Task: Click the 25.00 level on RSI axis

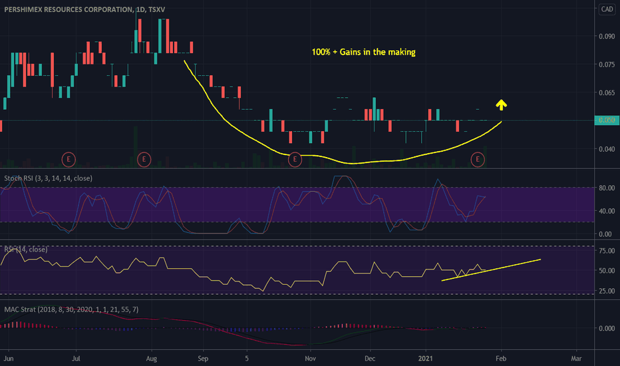Action: (x=607, y=291)
